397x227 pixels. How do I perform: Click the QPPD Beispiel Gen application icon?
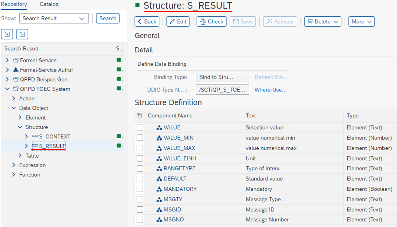(15, 79)
